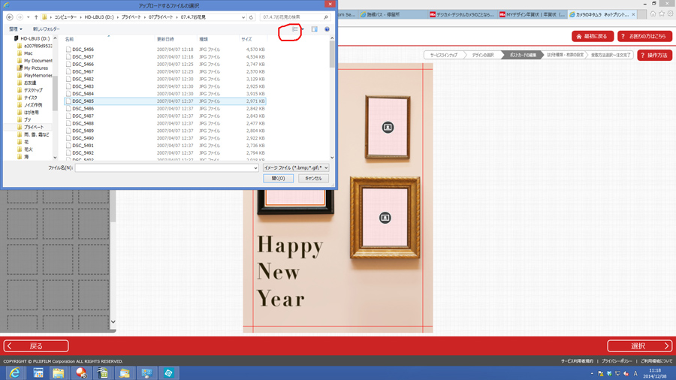This screenshot has width=676, height=380.
Task: Expand the image file type filter dropdown
Action: tap(296, 168)
